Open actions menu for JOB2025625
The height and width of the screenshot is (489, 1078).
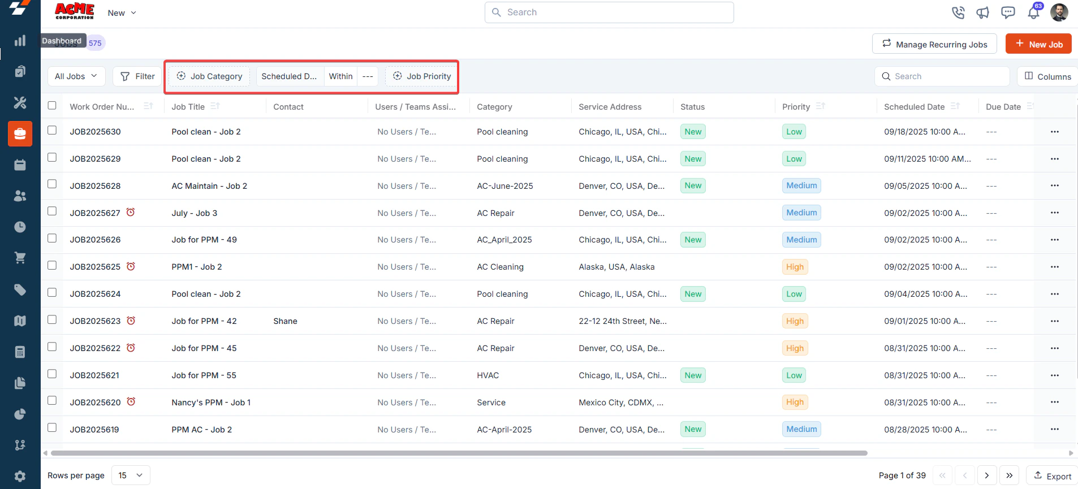point(1055,267)
